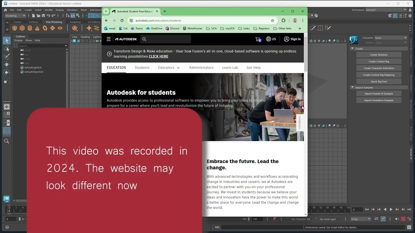Open the Autodesk hamburger menu
The height and width of the screenshot is (233, 415).
pos(109,39)
